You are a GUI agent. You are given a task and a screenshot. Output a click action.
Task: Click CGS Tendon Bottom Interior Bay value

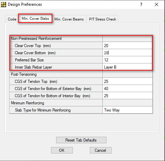(x=128, y=96)
